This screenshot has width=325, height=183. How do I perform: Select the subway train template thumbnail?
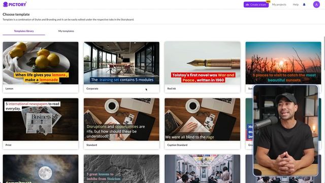pyautogui.click(x=203, y=169)
